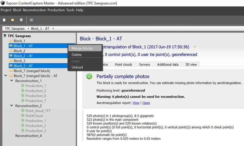The image size is (244, 146).
Task: Select Reconstruction_4 in the tree
Action: (x=29, y=136)
